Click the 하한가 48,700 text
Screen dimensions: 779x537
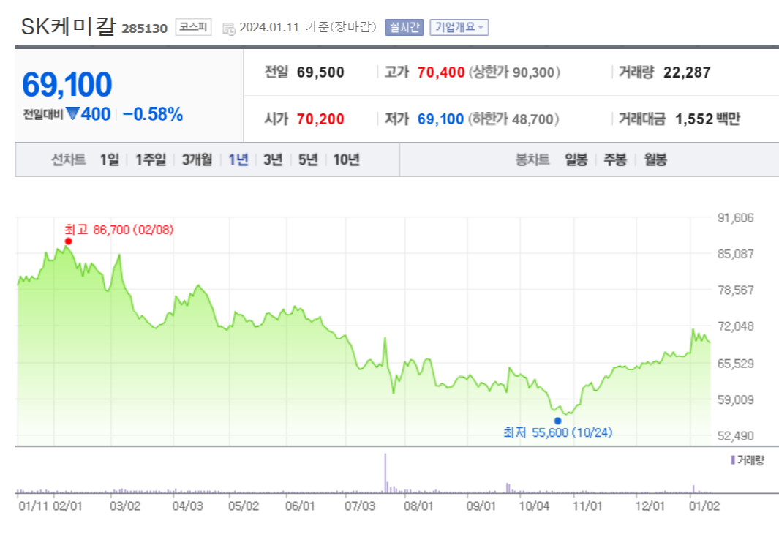(x=513, y=119)
